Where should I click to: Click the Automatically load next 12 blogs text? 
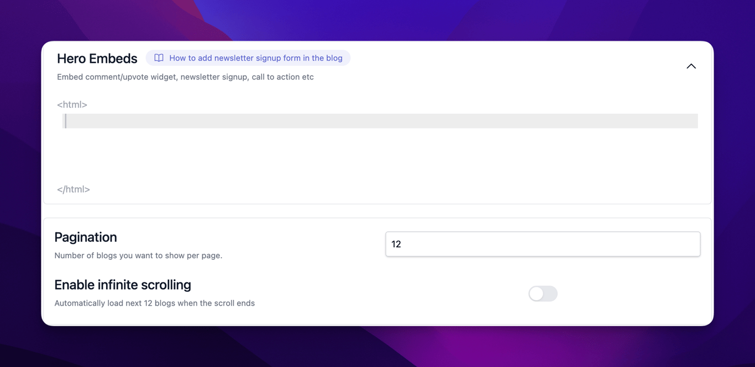(154, 303)
